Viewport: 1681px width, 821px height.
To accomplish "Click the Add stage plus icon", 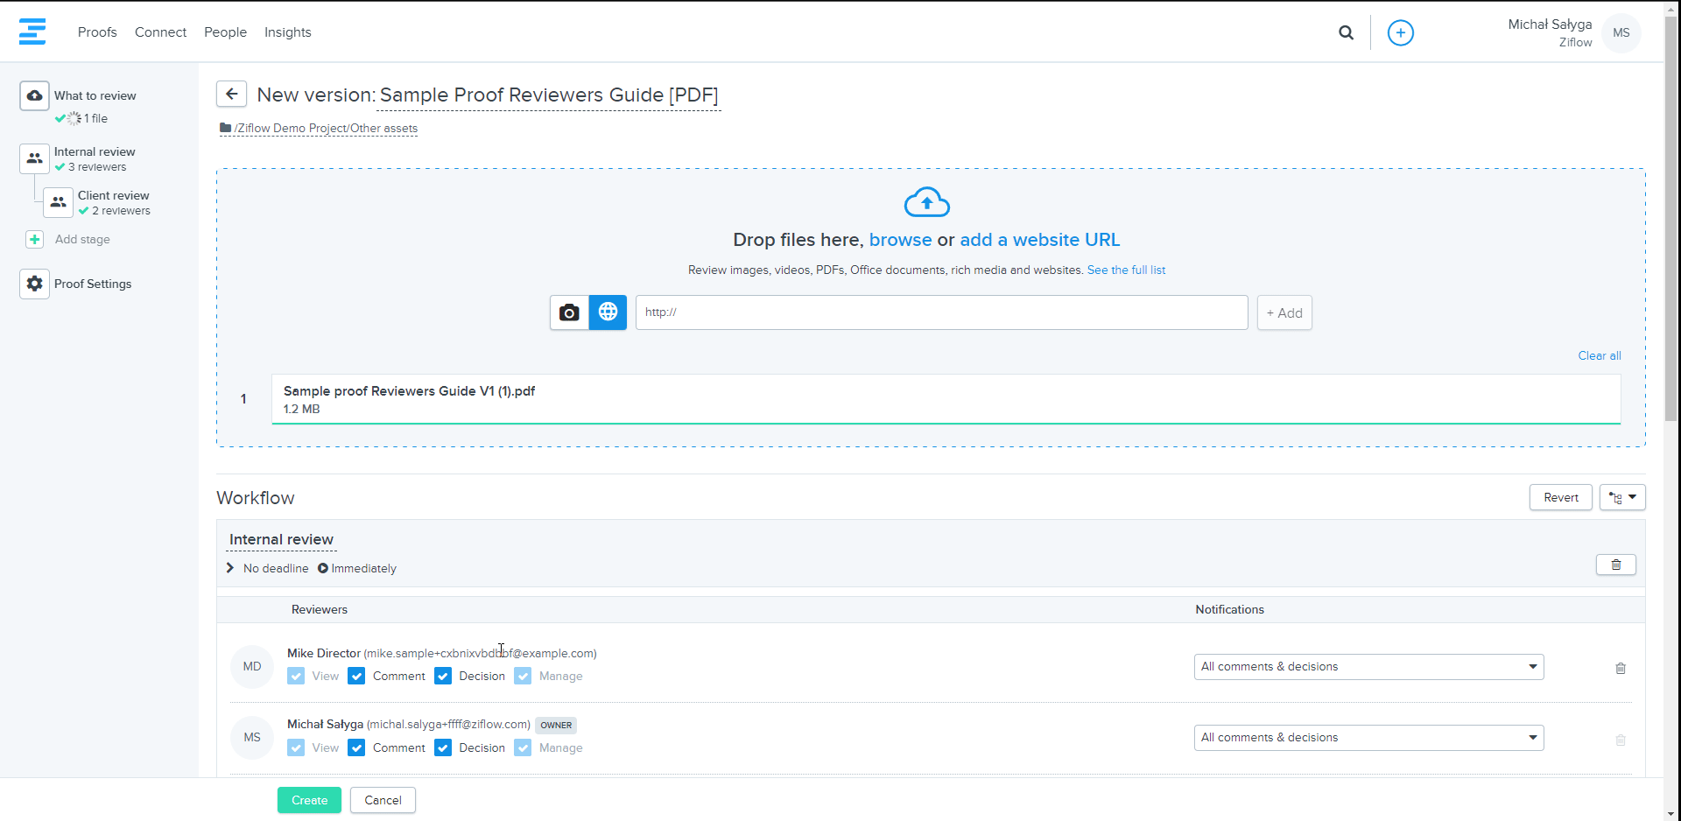I will 35,240.
